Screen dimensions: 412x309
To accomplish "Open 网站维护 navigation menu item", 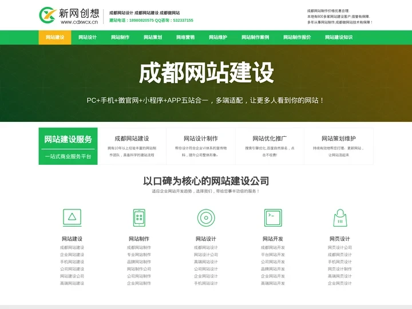I will coord(218,37).
